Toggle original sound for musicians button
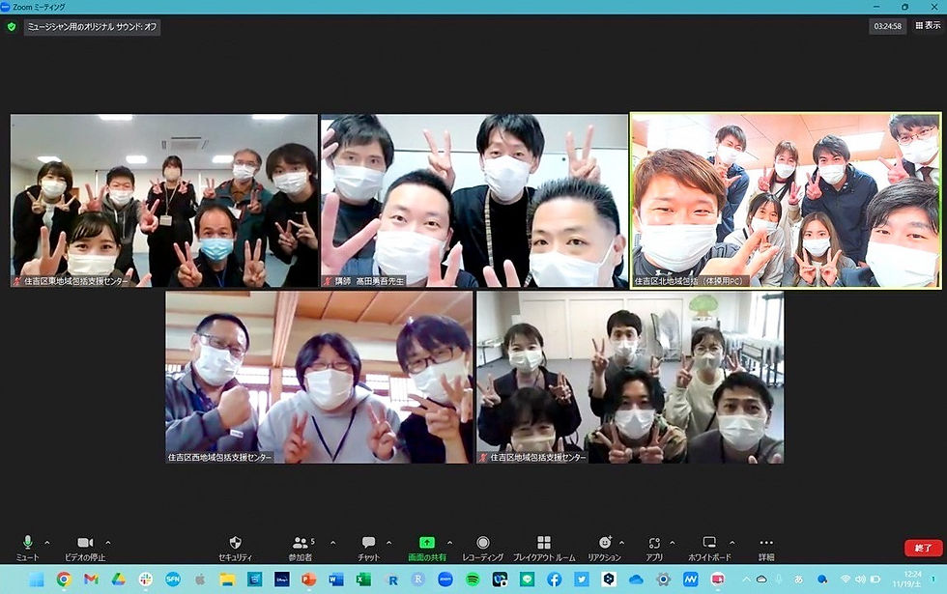This screenshot has width=947, height=594. pyautogui.click(x=92, y=27)
